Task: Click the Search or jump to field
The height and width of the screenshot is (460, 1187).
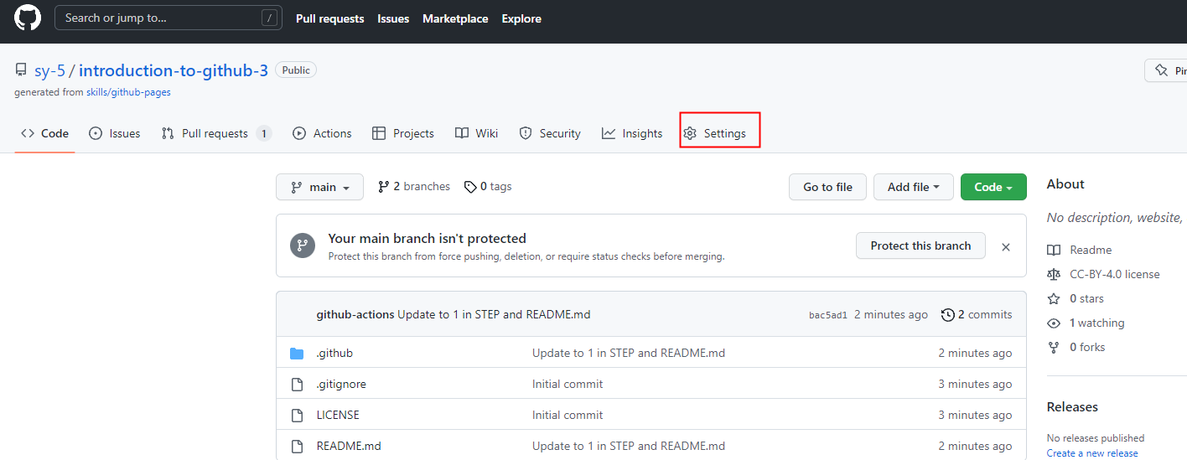Action: point(168,18)
